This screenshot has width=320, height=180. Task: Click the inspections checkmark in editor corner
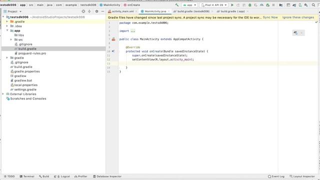pos(316,22)
